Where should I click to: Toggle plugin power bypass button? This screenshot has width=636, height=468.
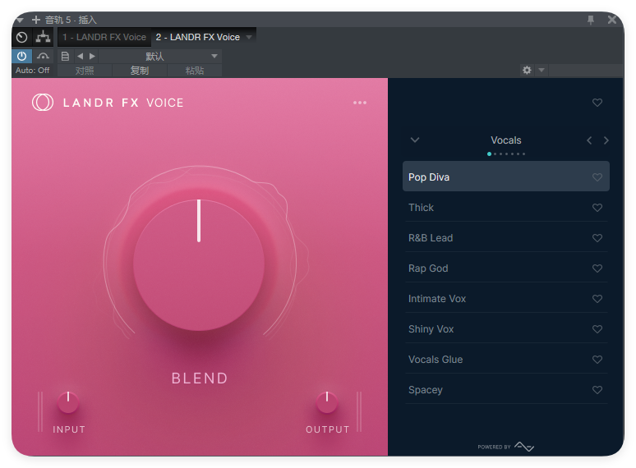pyautogui.click(x=22, y=56)
